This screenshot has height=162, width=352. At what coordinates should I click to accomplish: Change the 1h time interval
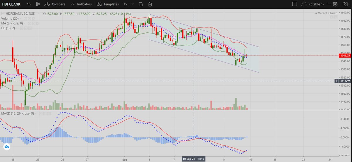(x=28, y=4)
